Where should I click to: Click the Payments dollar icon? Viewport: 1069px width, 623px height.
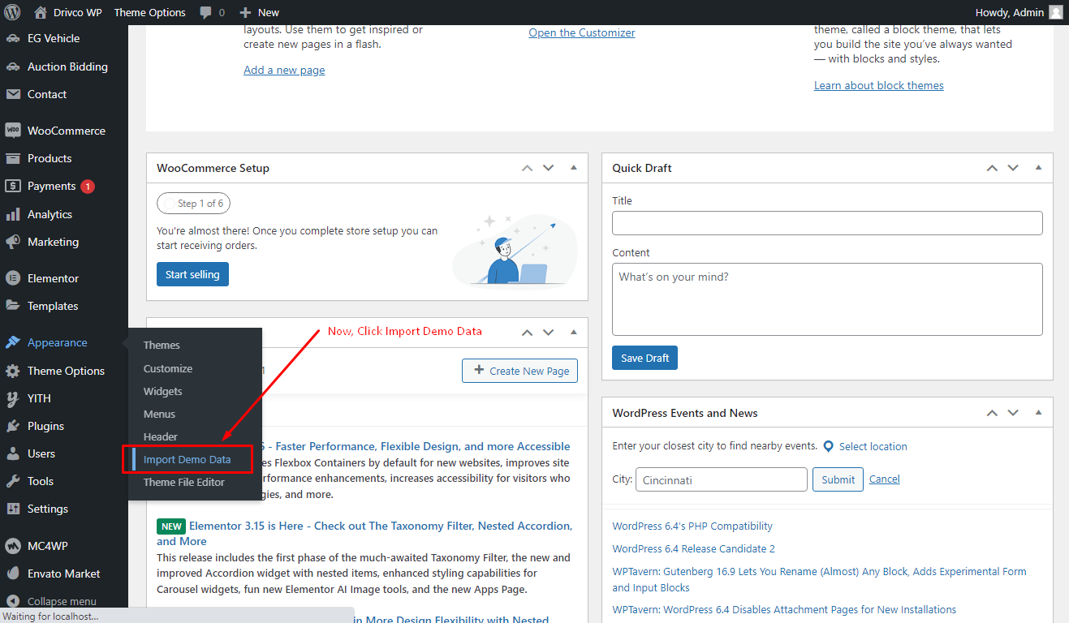tap(12, 186)
